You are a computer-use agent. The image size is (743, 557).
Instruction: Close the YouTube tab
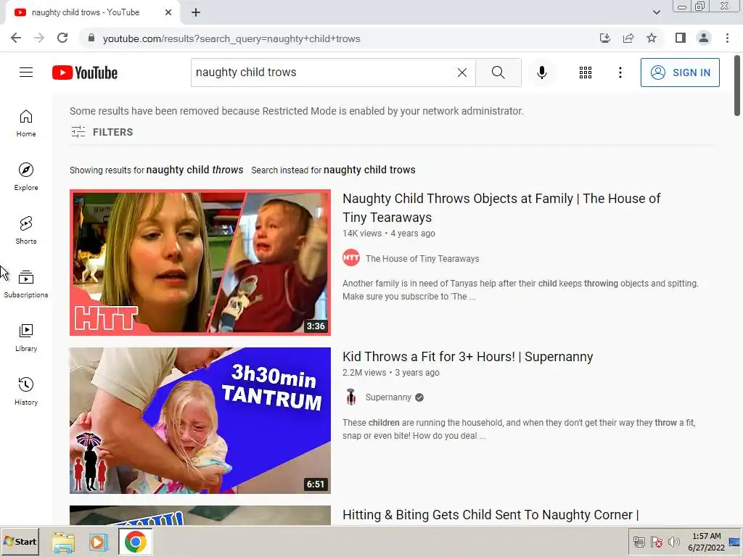168,12
